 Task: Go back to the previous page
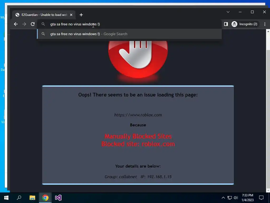[16, 24]
